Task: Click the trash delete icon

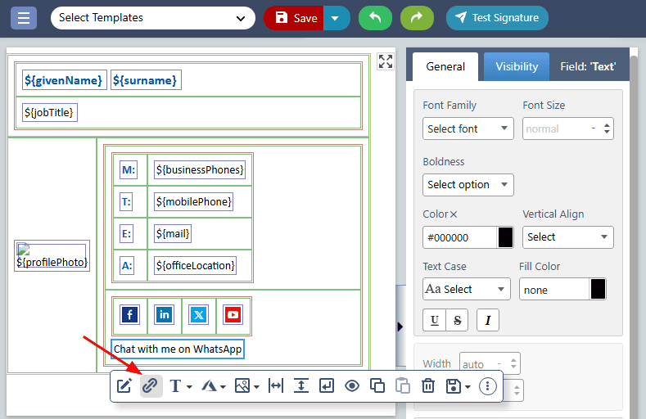Action: pos(427,385)
